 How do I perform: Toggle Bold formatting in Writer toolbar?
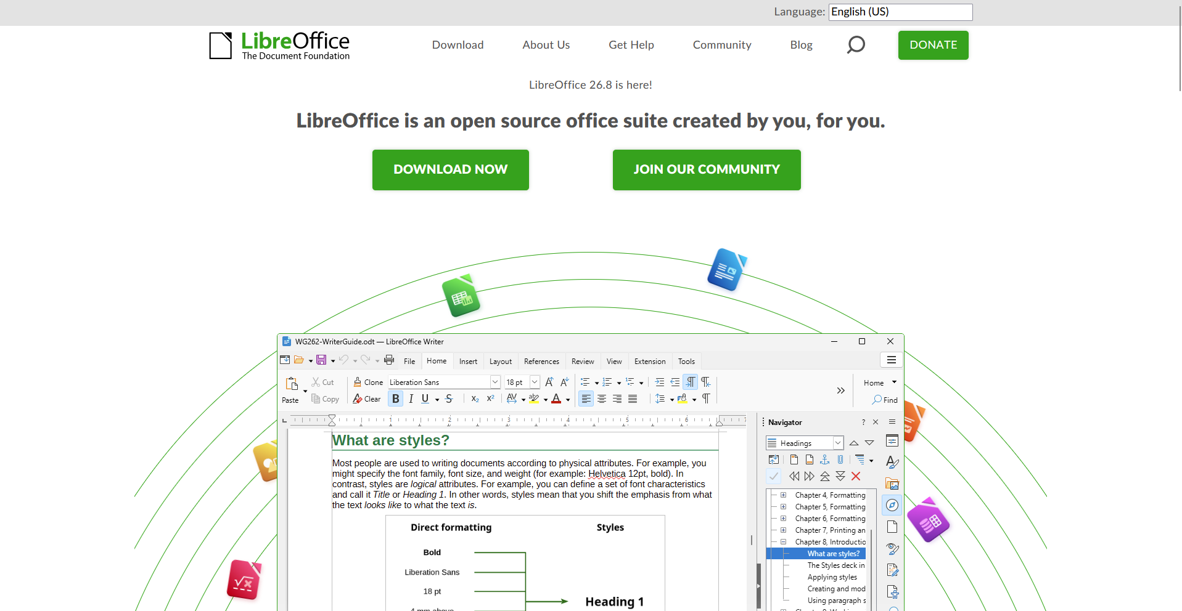396,399
